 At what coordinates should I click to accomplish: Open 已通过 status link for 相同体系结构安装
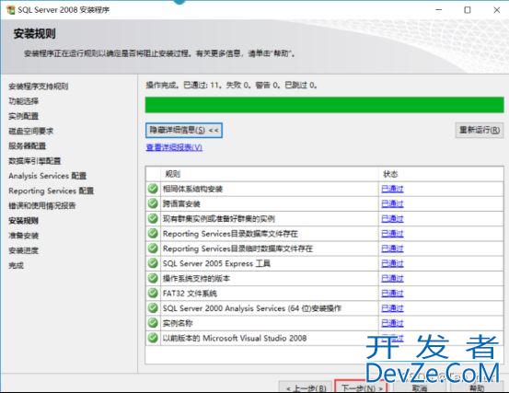point(392,189)
